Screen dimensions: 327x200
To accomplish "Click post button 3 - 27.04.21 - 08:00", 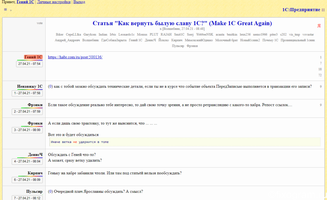I will 27,130.
